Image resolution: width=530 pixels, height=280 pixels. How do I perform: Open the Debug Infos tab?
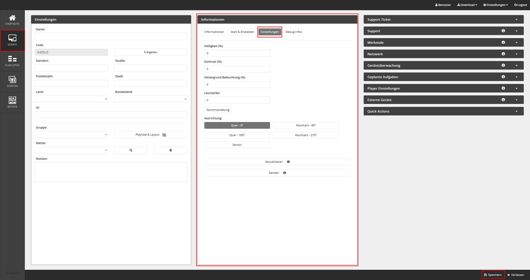(x=293, y=32)
